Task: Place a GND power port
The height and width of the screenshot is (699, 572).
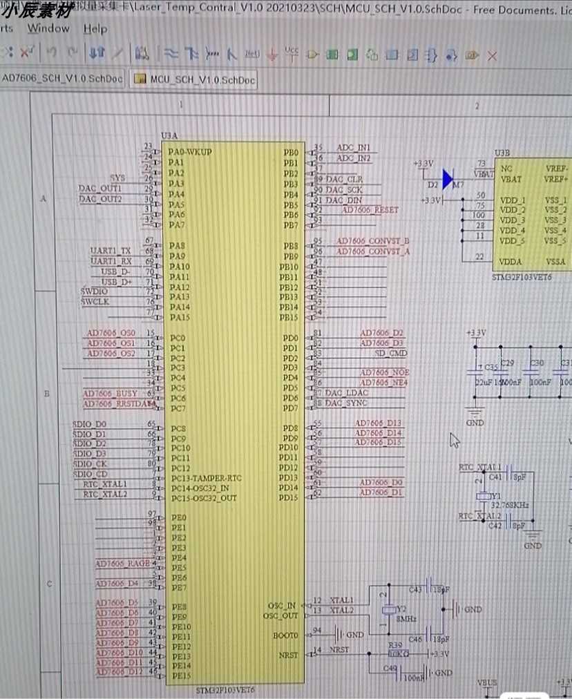Action: pos(272,55)
